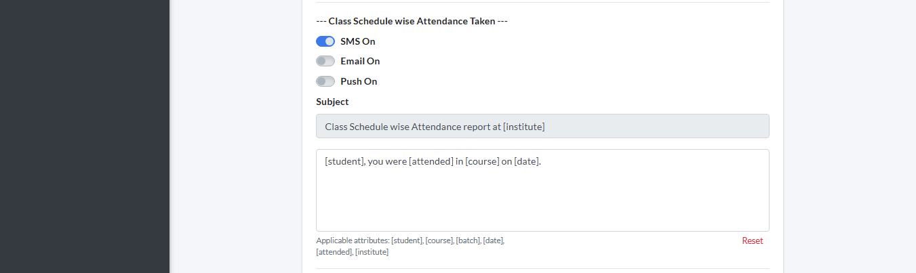The image size is (916, 273).
Task: Enable the Email On toggle switch
Action: [x=325, y=61]
